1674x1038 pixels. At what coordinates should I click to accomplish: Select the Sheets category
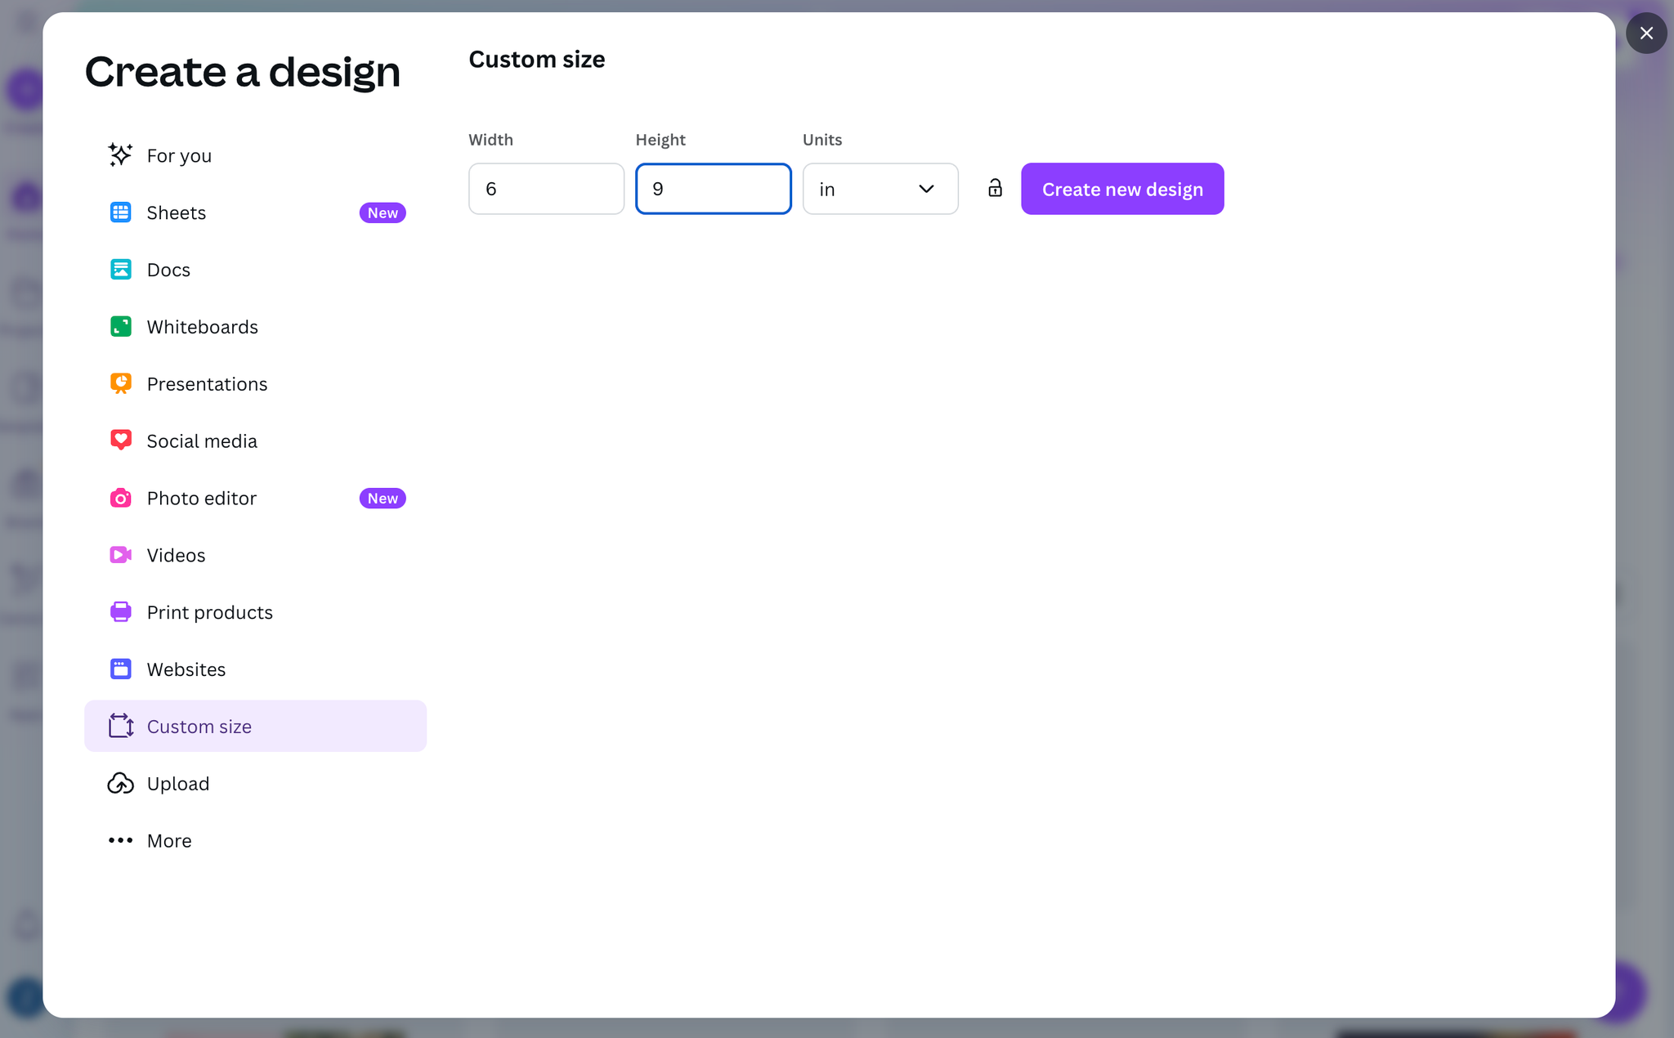coord(255,213)
